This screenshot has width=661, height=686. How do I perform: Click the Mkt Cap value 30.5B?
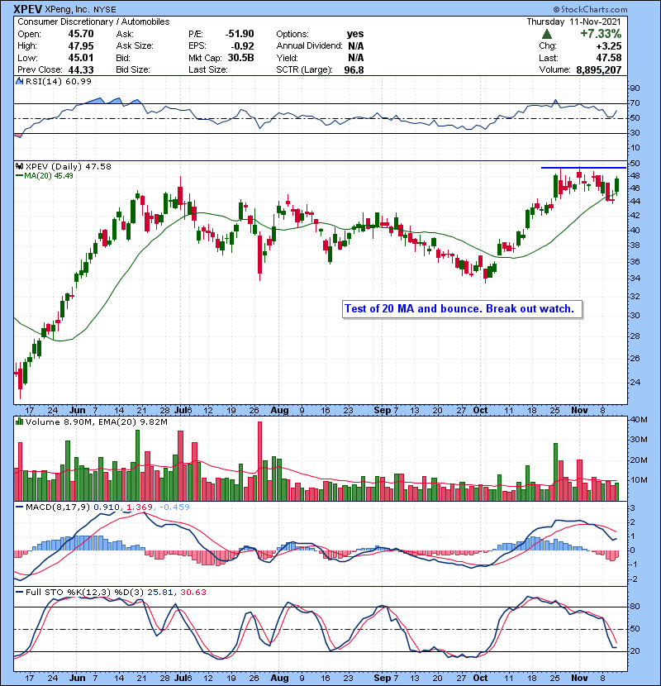[240, 58]
